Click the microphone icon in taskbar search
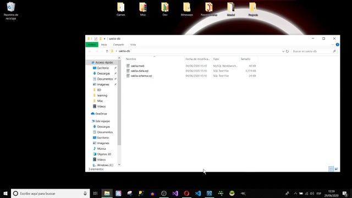352x198 pixels. click(85, 193)
